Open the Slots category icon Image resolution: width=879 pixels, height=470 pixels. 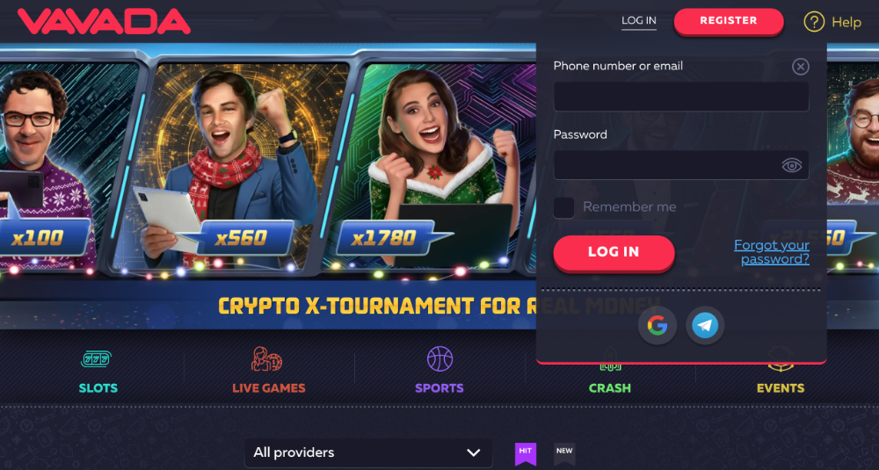pos(97,359)
